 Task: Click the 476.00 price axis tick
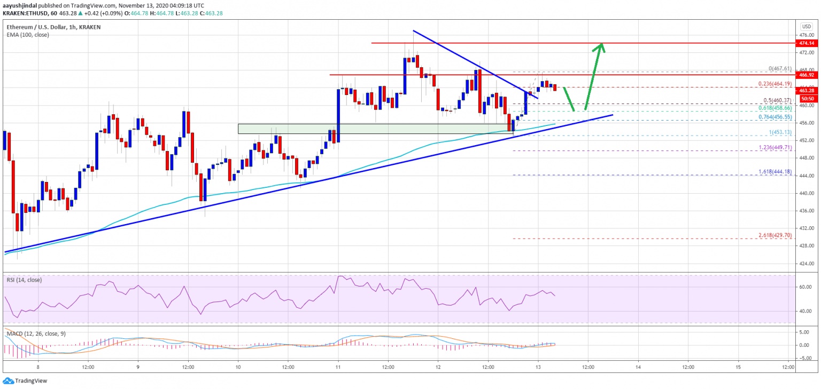[x=807, y=35]
